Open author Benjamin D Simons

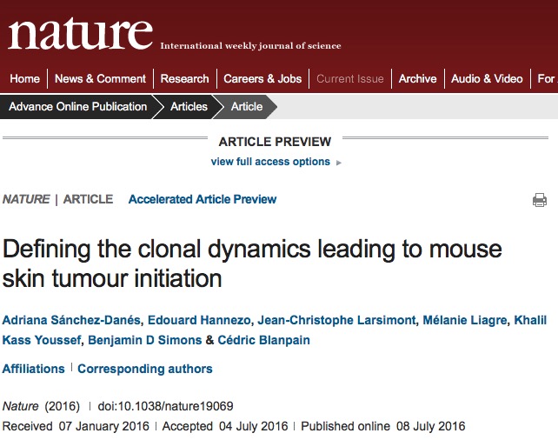(x=145, y=340)
